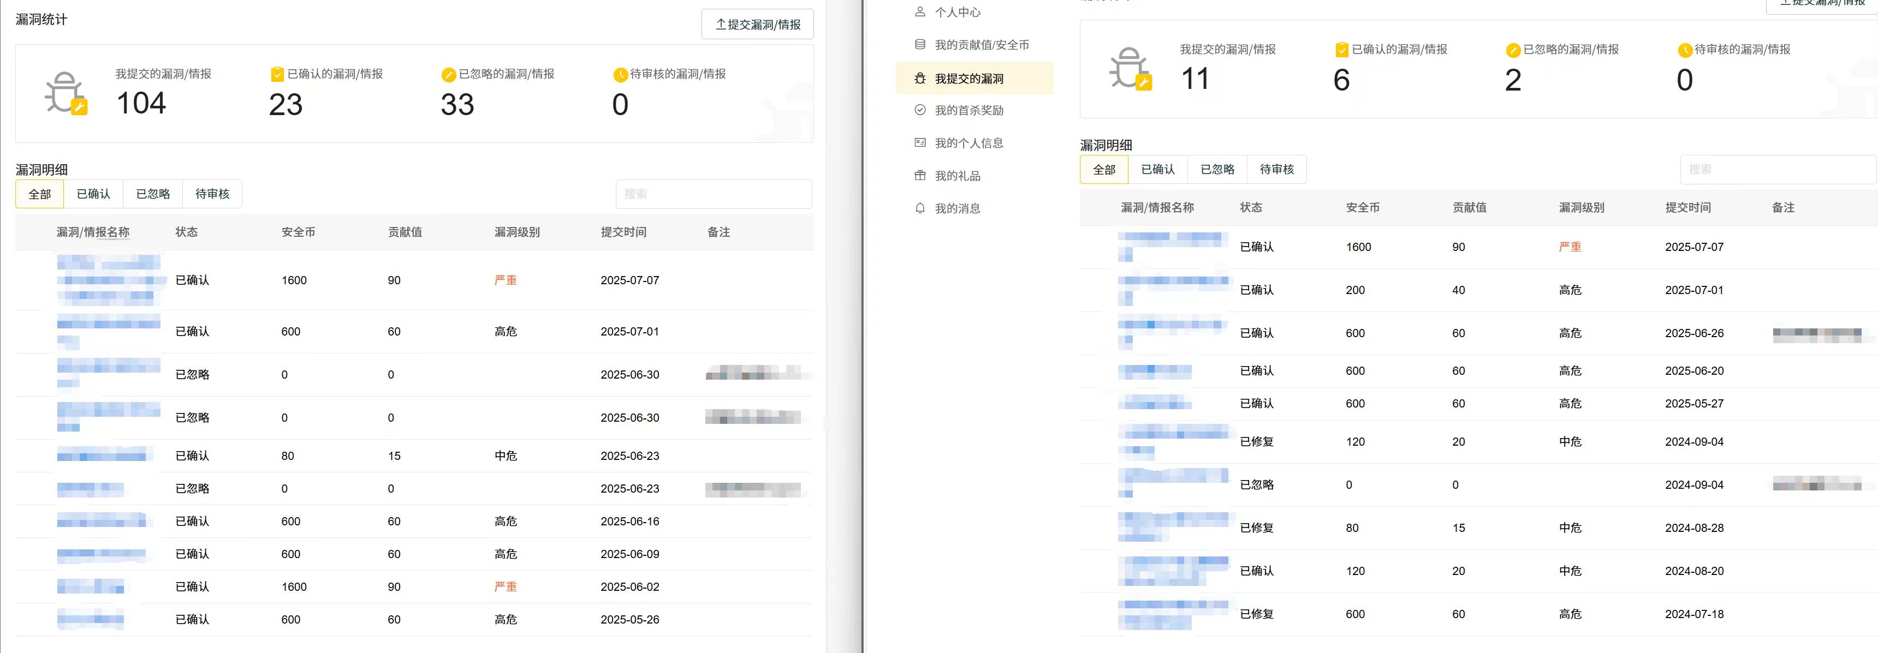Viewport: 1878px width, 653px height.
Task: Click the bug icon in left statistics card
Action: [x=67, y=93]
